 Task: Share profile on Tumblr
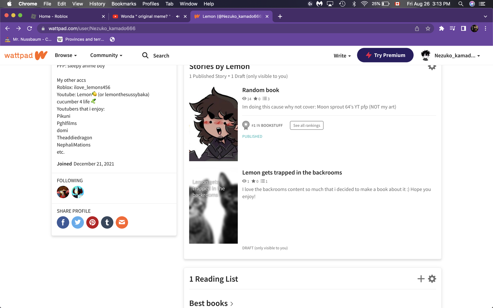click(107, 222)
